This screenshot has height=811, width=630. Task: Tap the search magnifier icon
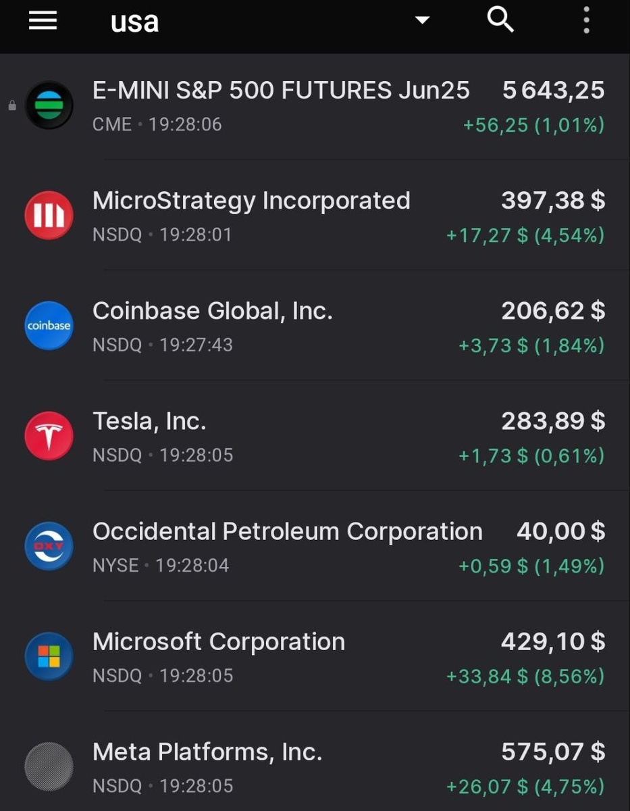(x=500, y=20)
